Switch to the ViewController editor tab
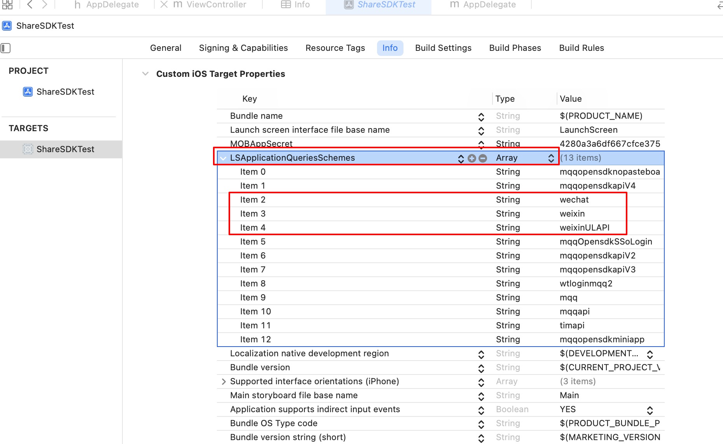The height and width of the screenshot is (444, 723). (210, 5)
